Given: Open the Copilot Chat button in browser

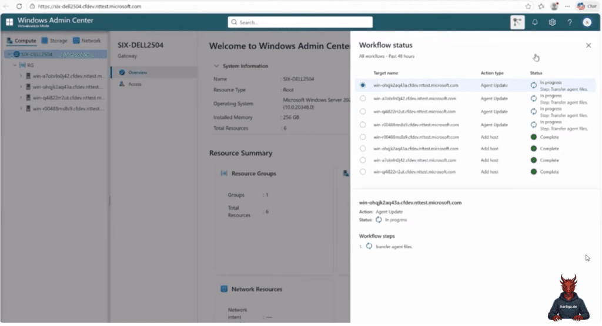Looking at the screenshot, I should point(587,6).
